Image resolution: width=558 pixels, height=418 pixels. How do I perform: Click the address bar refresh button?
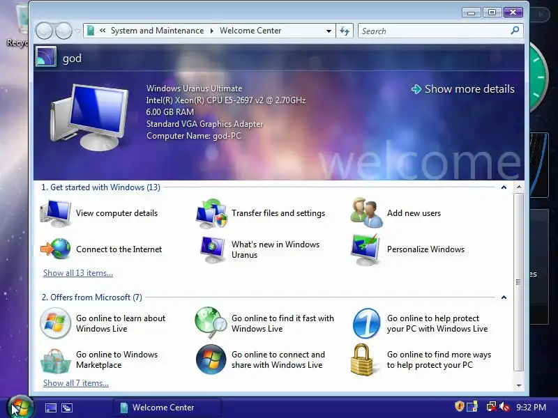[345, 31]
